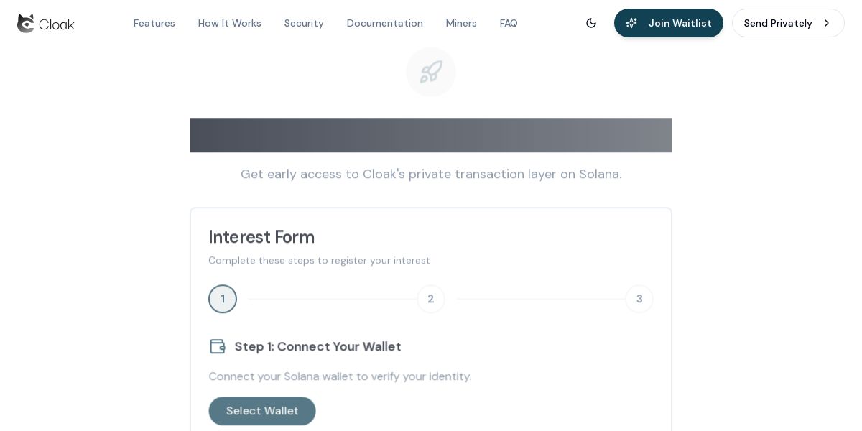
Task: Click the rocket icon above the banner
Action: [431, 72]
